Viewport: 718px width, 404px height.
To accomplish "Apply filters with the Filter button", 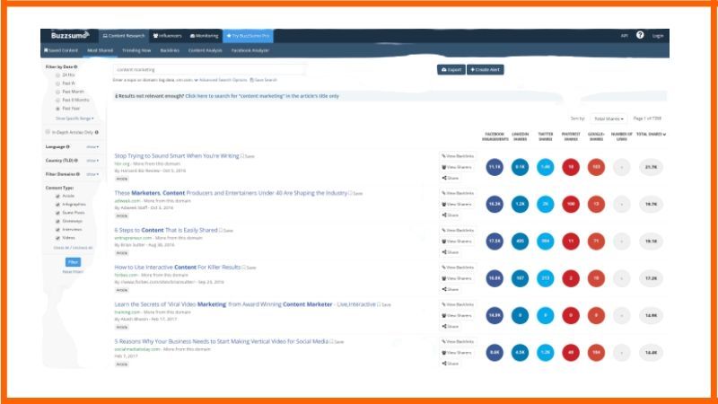I will click(x=73, y=262).
